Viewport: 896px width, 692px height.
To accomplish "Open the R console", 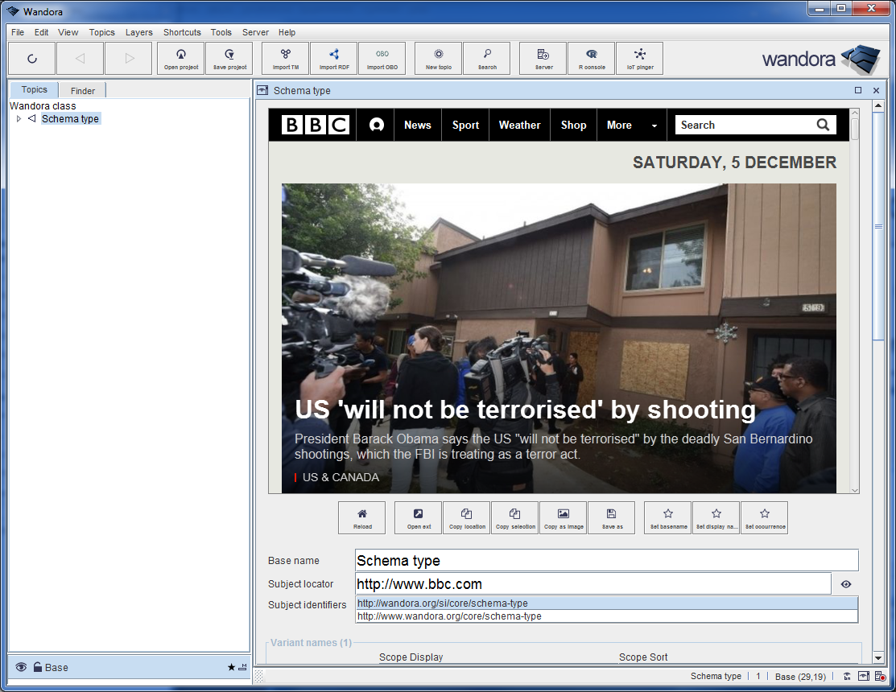I will pos(591,58).
